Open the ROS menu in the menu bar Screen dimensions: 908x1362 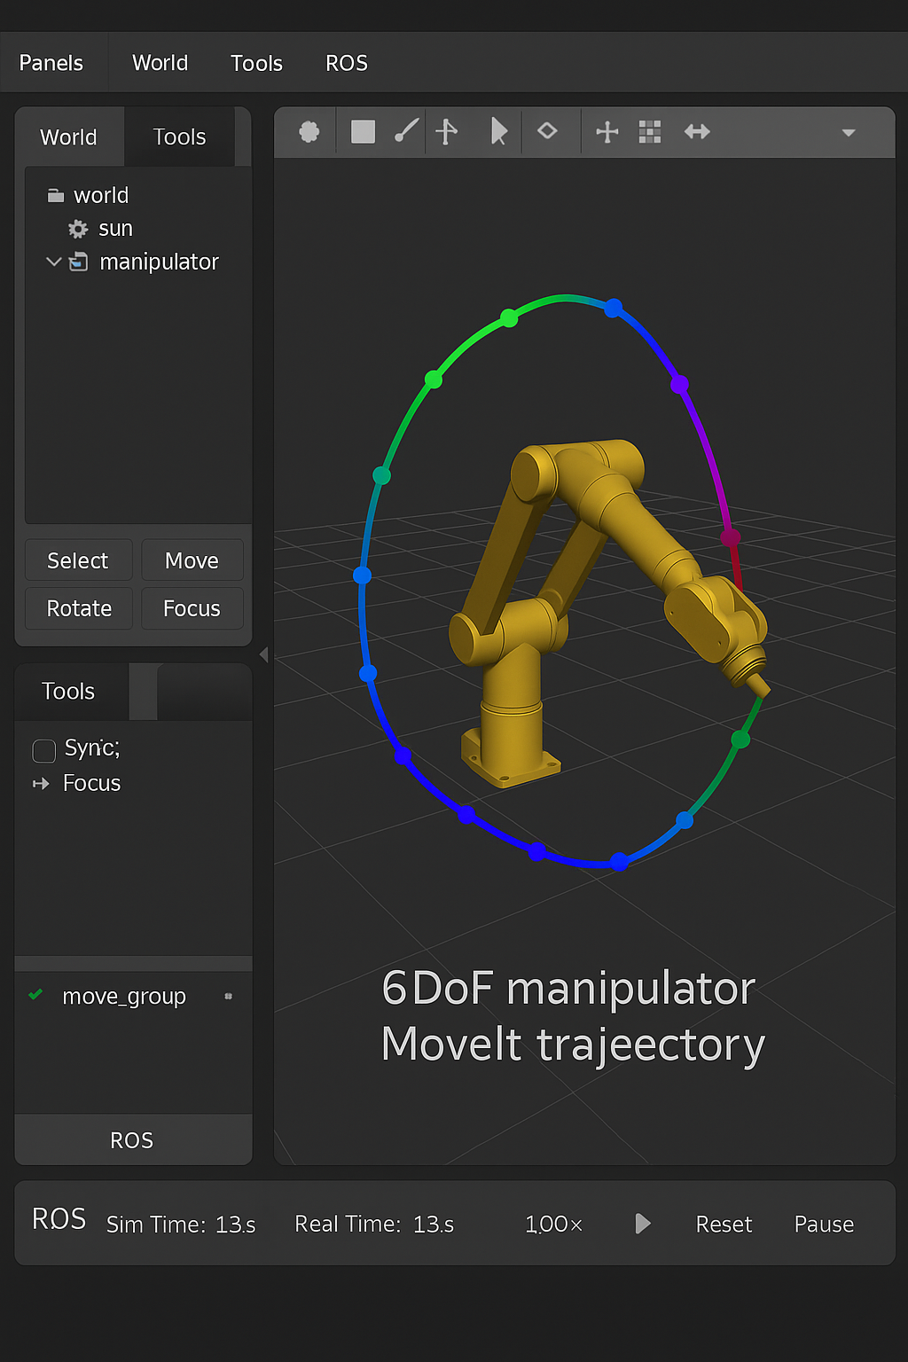point(346,62)
